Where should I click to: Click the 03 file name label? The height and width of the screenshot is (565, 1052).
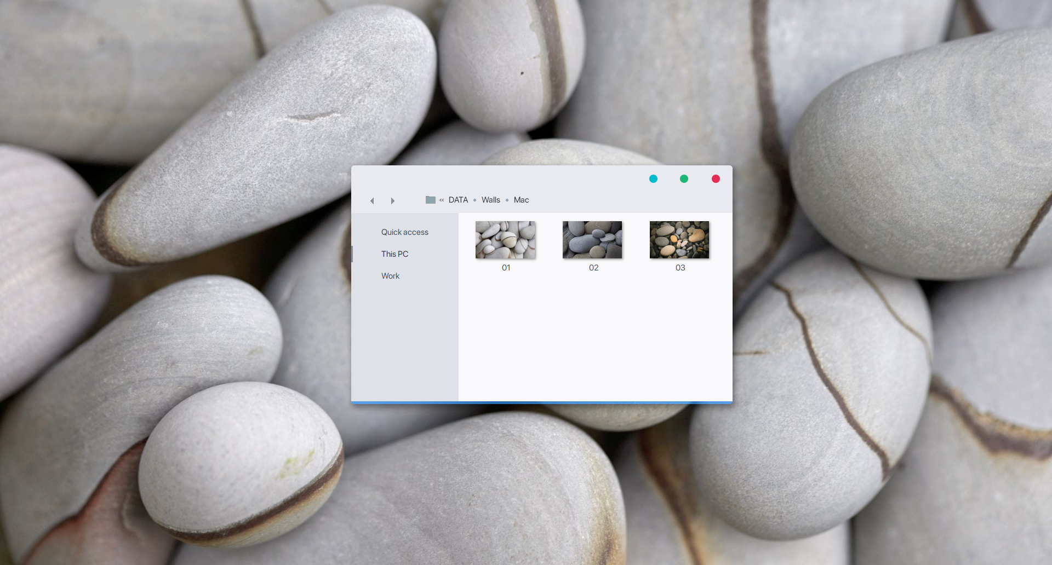[x=680, y=268]
